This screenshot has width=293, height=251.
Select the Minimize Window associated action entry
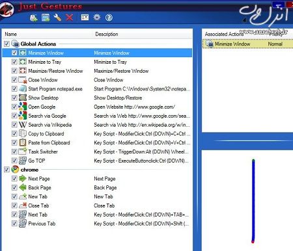247,44
